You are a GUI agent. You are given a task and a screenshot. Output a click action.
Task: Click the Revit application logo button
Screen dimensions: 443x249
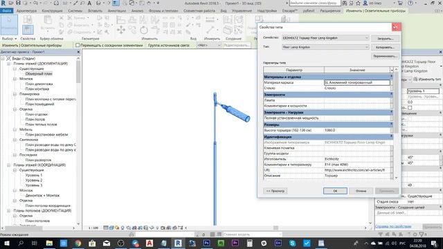3,3
